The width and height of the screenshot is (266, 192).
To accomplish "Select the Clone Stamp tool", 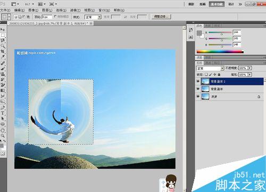I will point(3,74).
